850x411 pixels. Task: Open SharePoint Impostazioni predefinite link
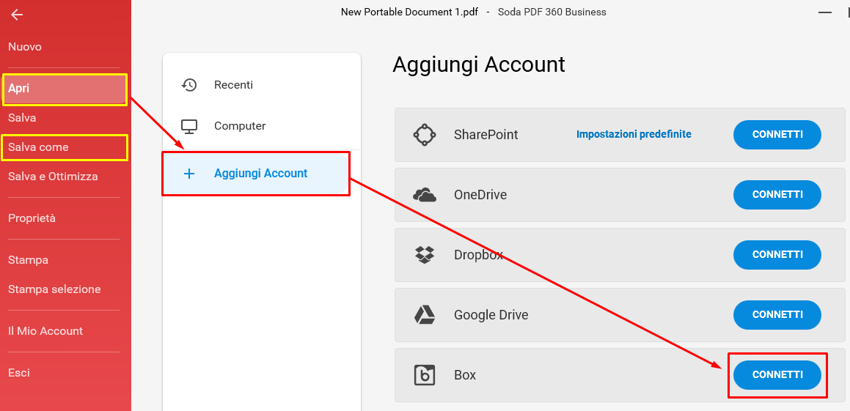[634, 134]
